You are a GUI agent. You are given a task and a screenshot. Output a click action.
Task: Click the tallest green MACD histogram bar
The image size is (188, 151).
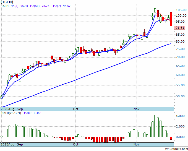coord(155,126)
